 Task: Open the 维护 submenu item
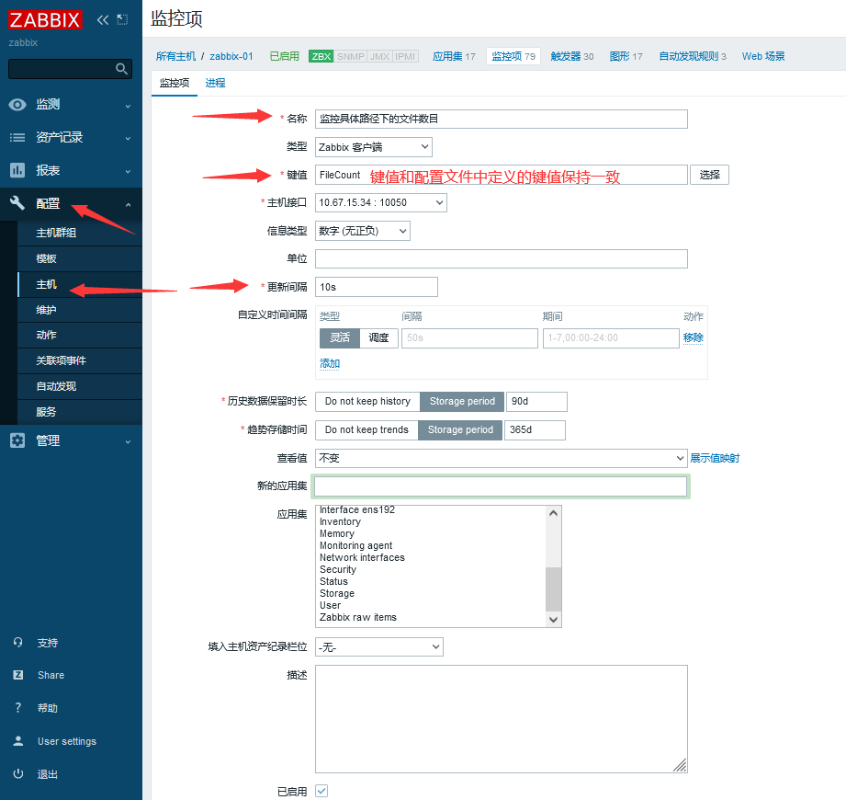tap(79, 310)
